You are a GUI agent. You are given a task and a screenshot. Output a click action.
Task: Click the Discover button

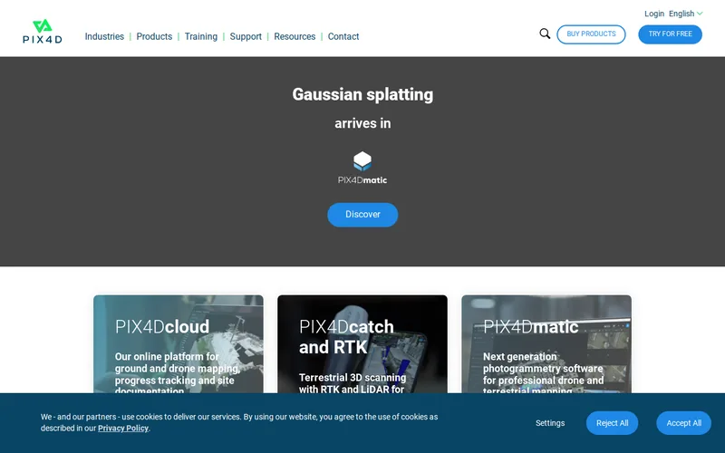pyautogui.click(x=362, y=215)
